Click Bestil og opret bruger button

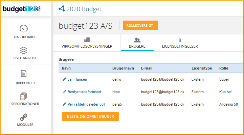[90, 117]
